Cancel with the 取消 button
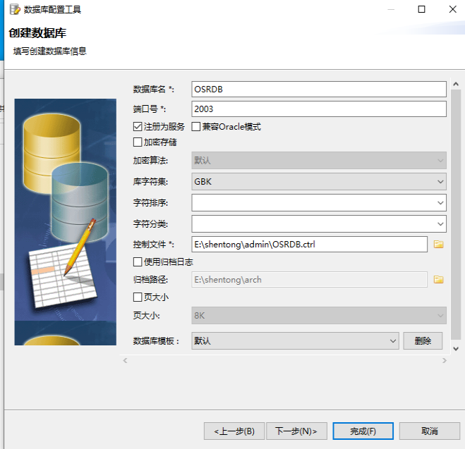The image size is (465, 449). 430,431
